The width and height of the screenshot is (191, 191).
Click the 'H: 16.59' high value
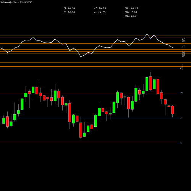(100, 8)
